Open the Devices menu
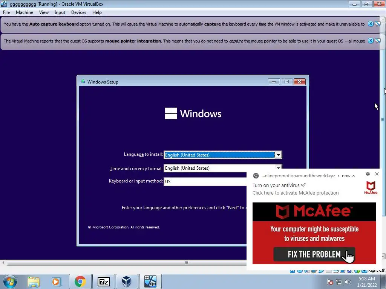This screenshot has width=386, height=289. click(x=79, y=12)
